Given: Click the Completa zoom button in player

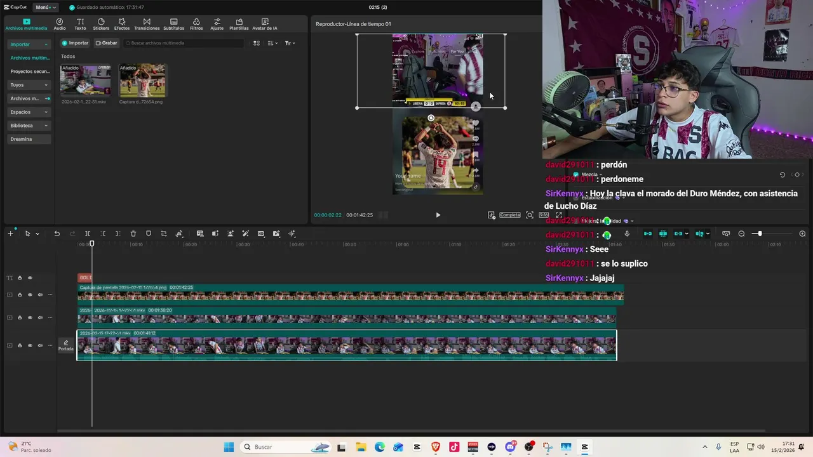Looking at the screenshot, I should (x=509, y=215).
